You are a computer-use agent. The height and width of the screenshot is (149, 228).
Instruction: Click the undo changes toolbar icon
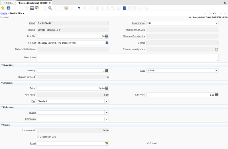[x=3, y=8]
